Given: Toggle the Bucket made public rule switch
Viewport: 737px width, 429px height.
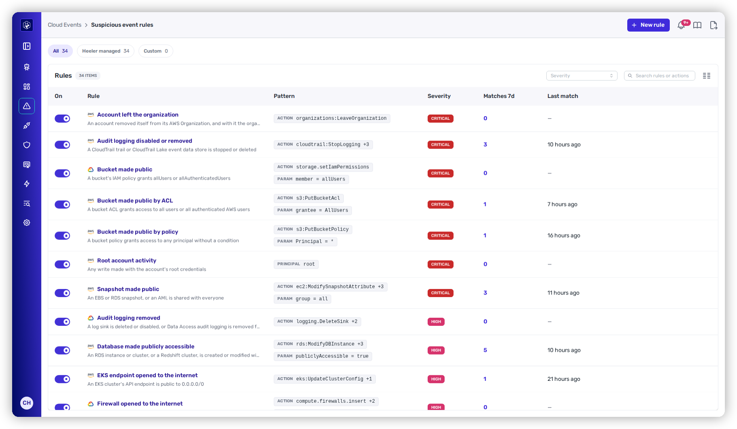Looking at the screenshot, I should pos(62,173).
